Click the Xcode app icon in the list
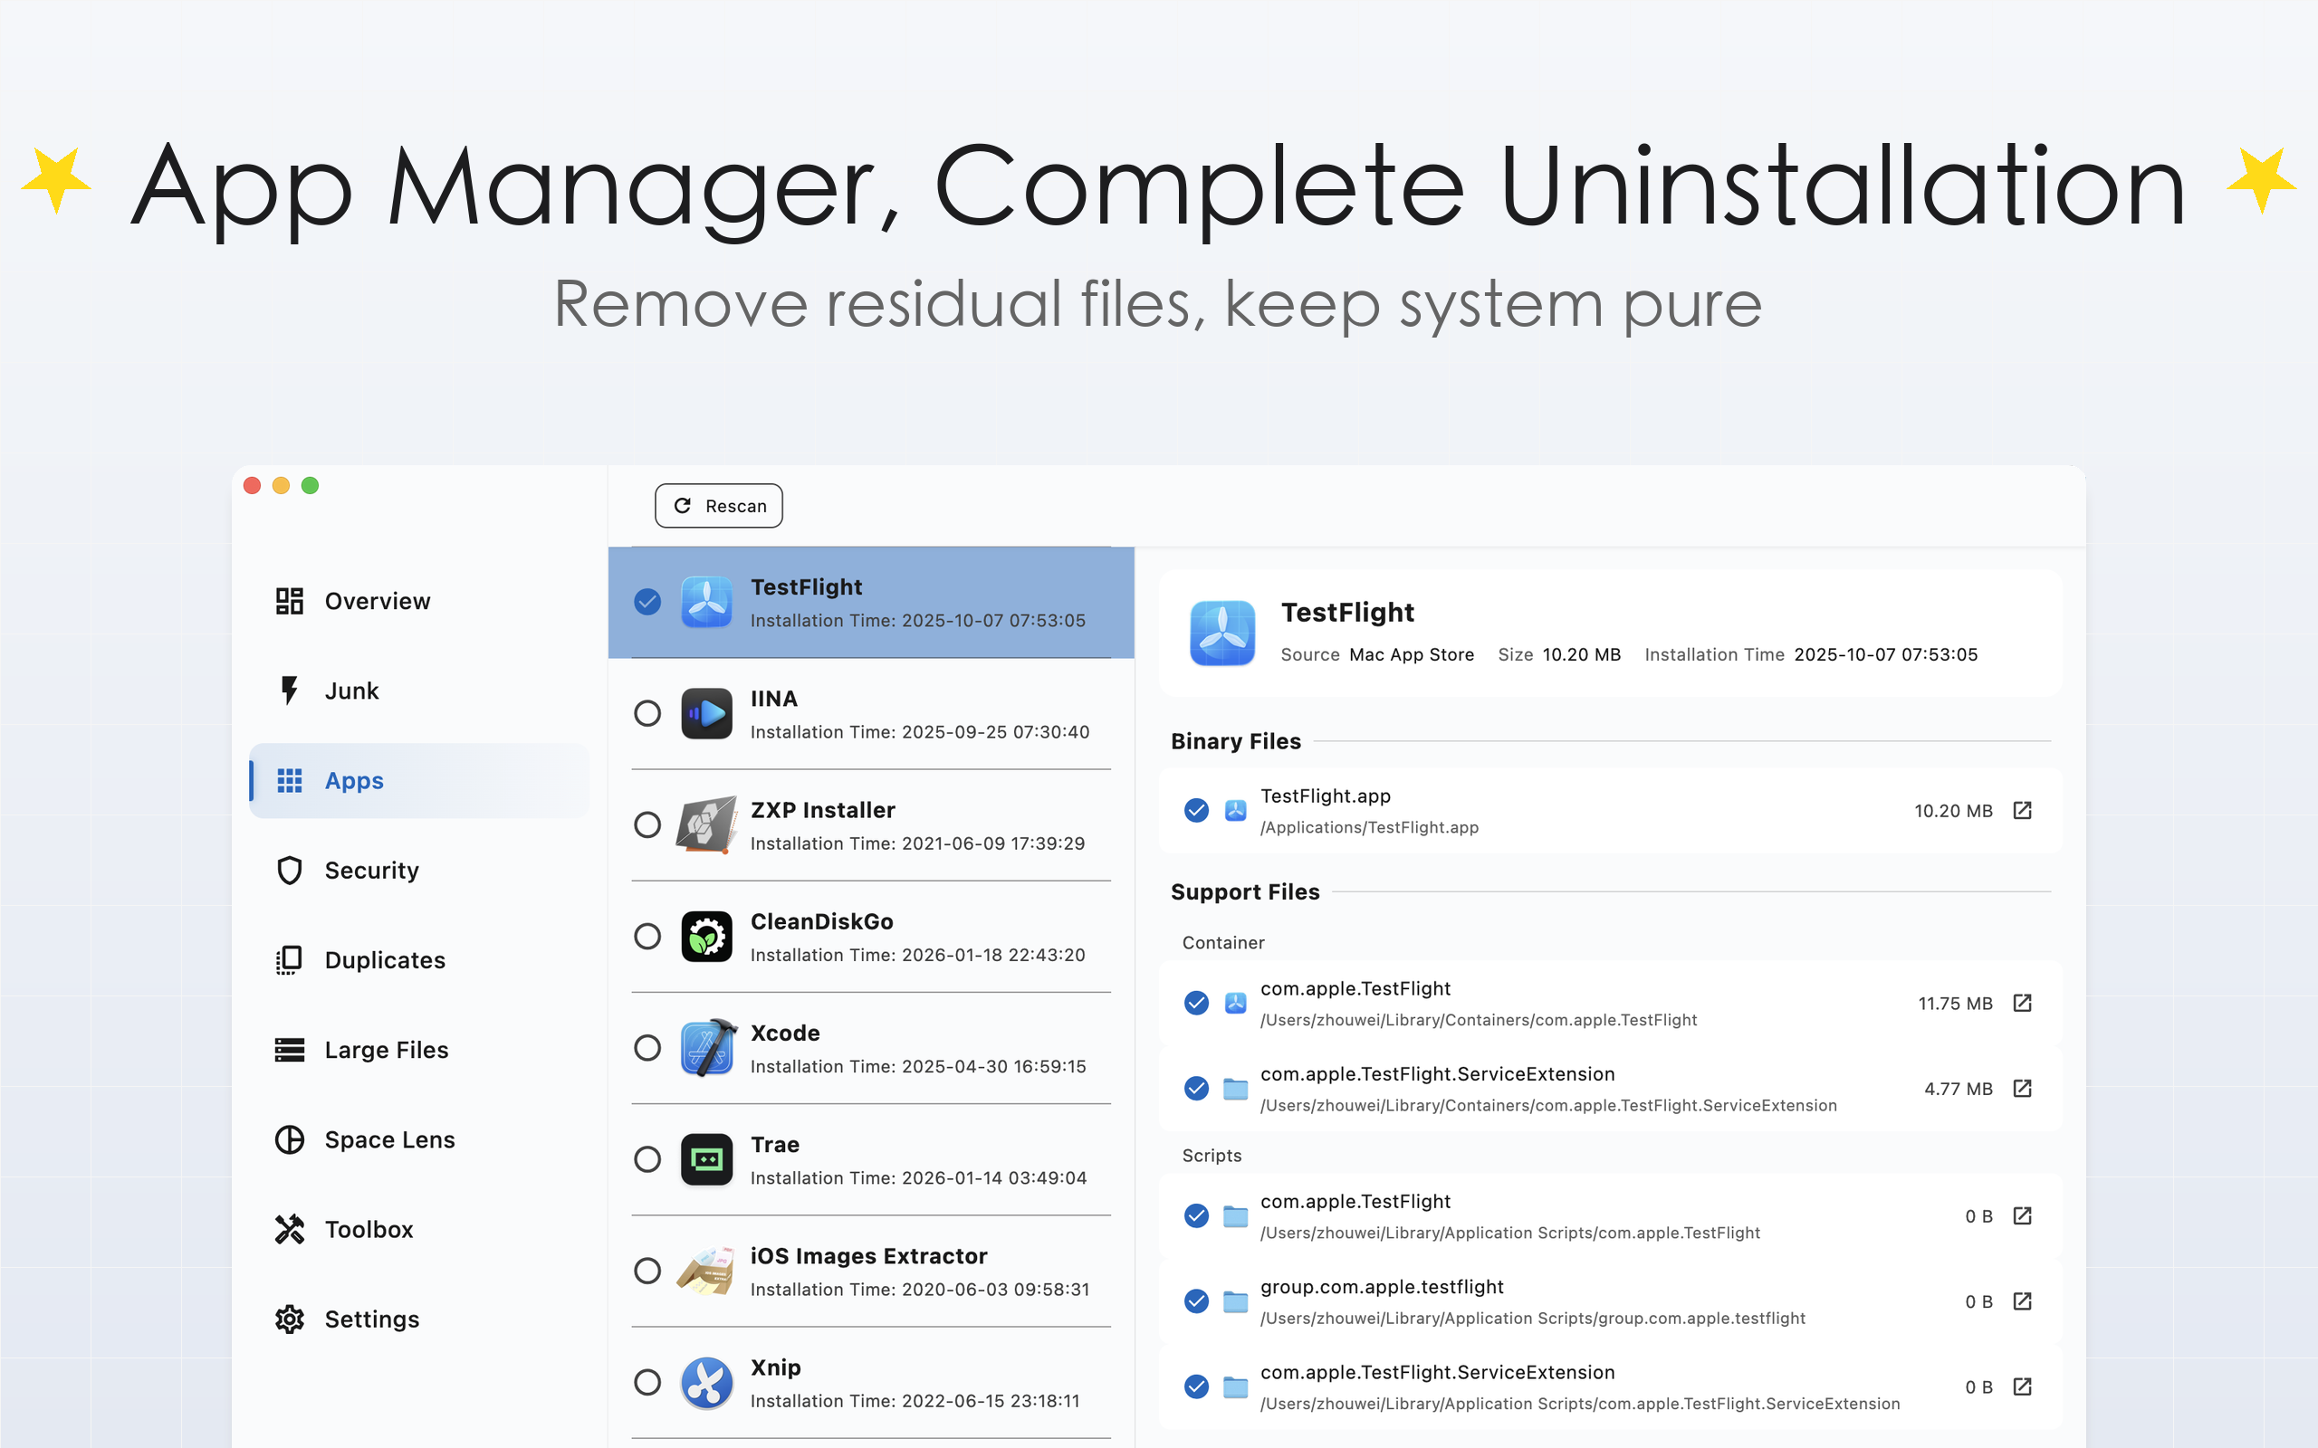Viewport: 2318px width, 1448px height. click(706, 1049)
